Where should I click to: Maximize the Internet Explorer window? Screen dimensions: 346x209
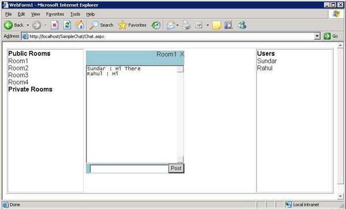334,5
